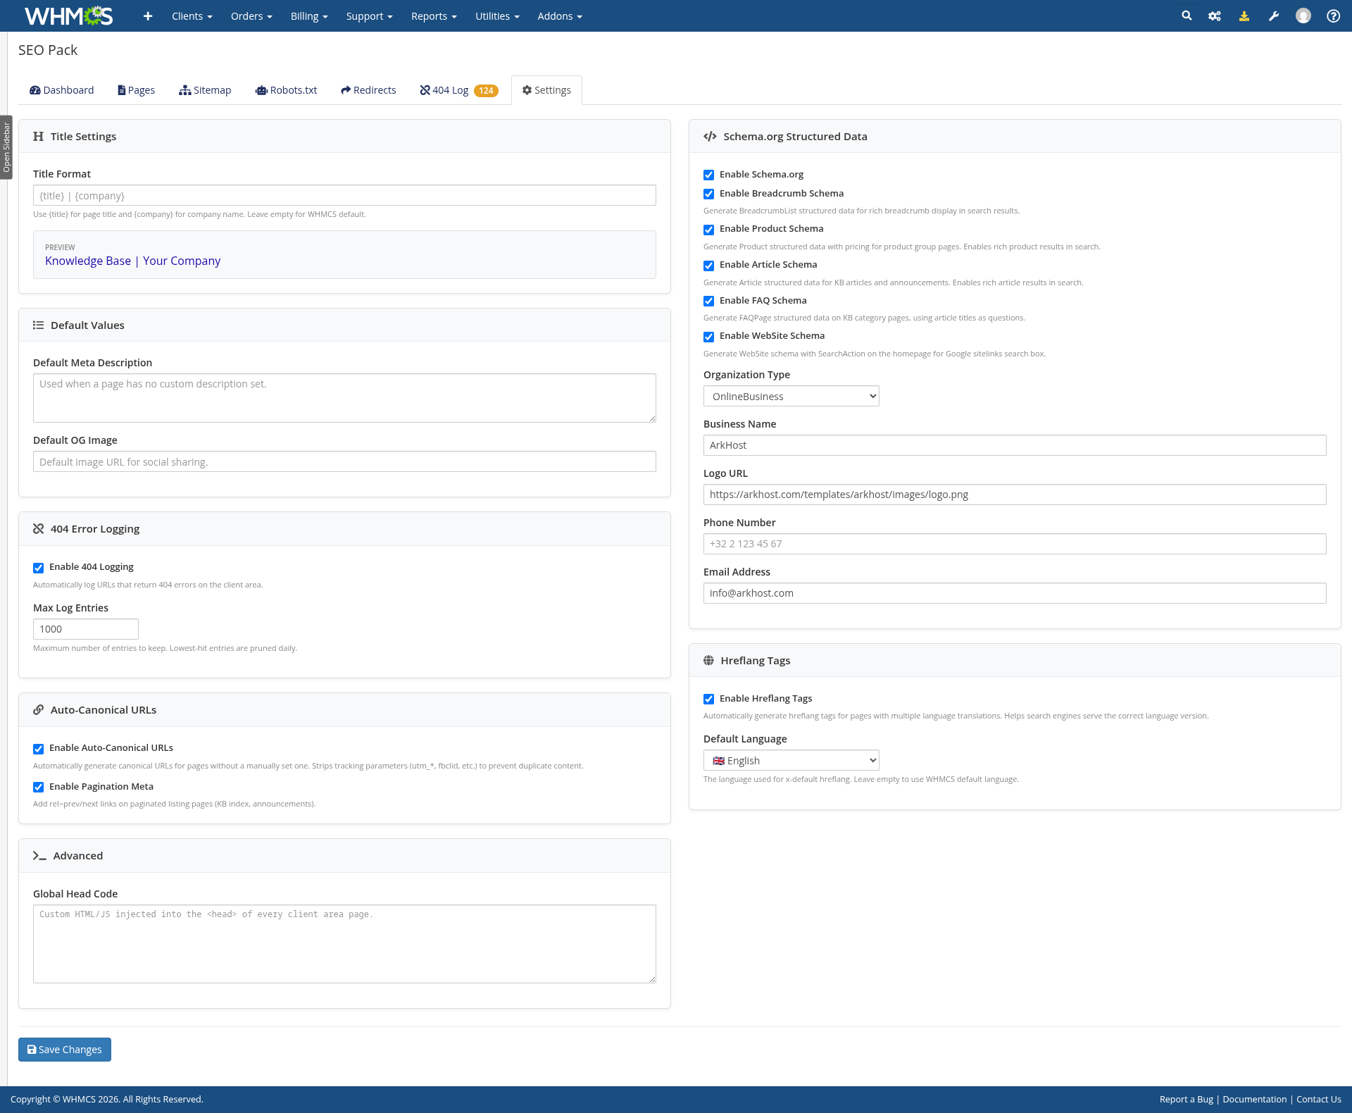Open the Robots.txt tab
The image size is (1352, 1113).
(287, 90)
